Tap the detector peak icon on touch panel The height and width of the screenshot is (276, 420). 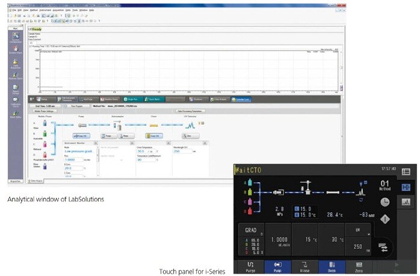click(x=361, y=192)
